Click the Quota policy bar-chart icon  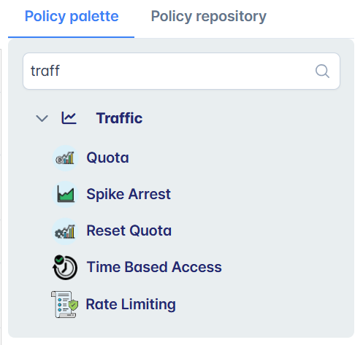coord(65,158)
